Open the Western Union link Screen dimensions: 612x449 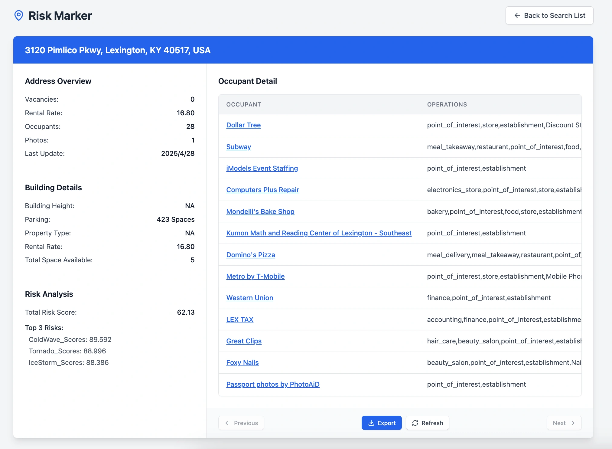click(x=250, y=298)
